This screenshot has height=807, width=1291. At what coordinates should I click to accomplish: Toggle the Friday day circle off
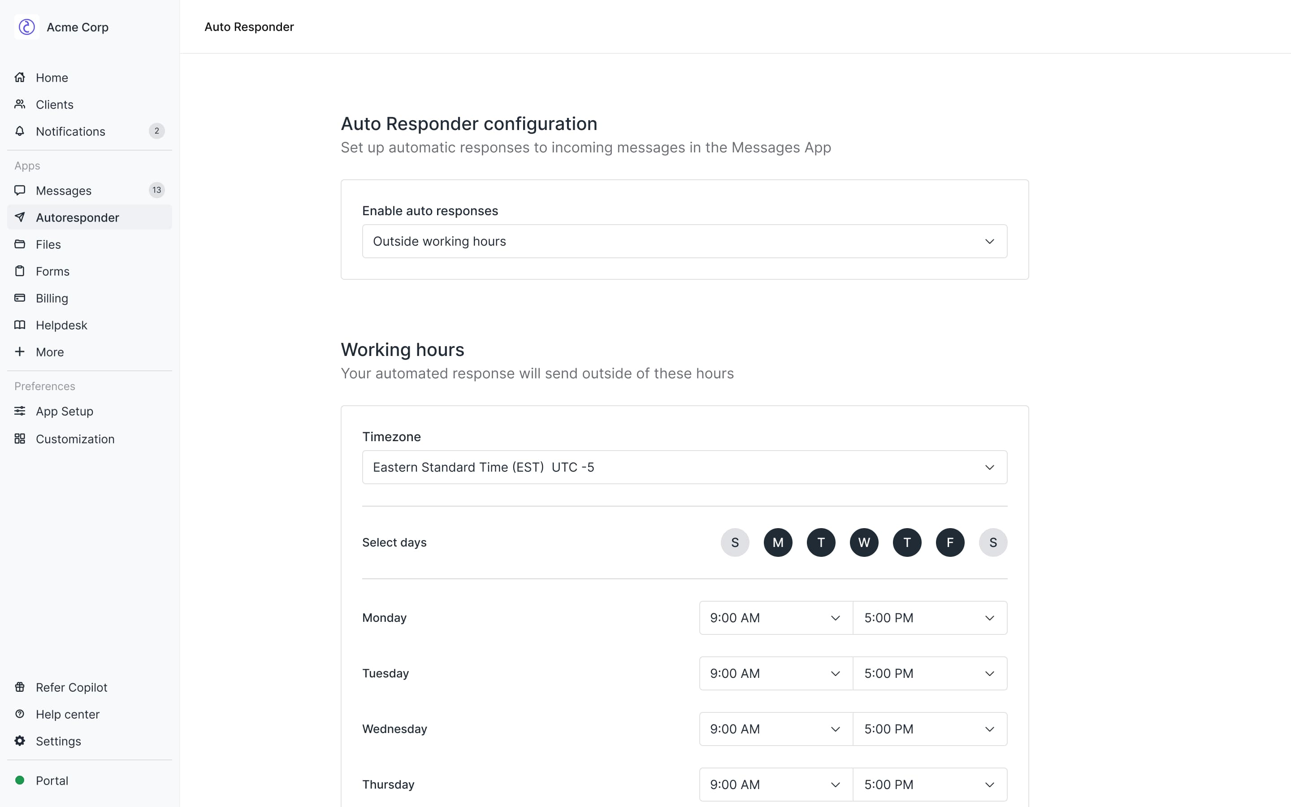click(x=949, y=542)
